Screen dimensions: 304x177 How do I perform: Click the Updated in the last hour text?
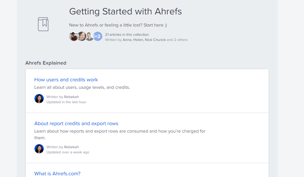click(66, 102)
